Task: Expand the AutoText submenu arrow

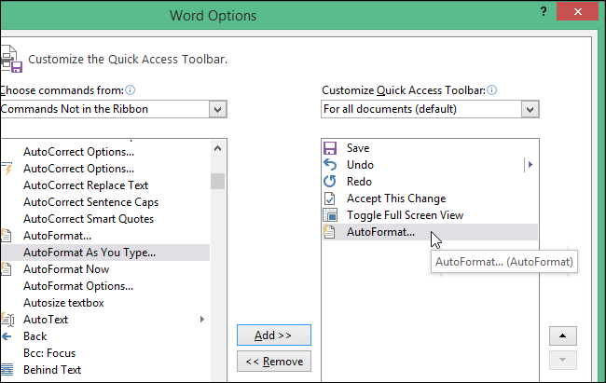Action: click(x=201, y=320)
